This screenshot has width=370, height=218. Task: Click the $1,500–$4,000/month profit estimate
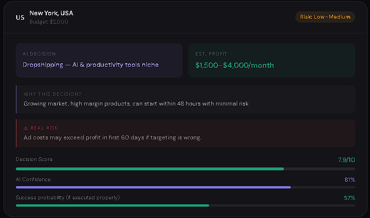click(234, 65)
